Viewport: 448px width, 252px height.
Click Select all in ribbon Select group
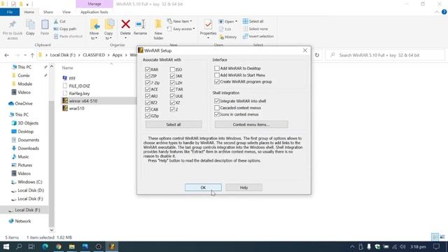pos(253,22)
